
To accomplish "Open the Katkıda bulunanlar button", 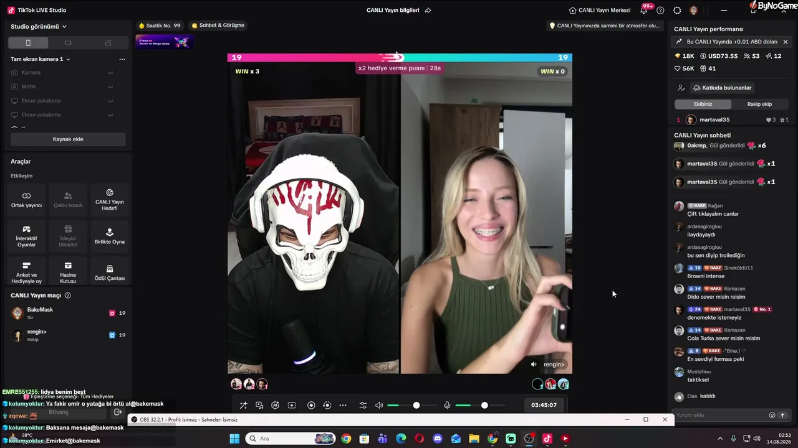I will [723, 88].
